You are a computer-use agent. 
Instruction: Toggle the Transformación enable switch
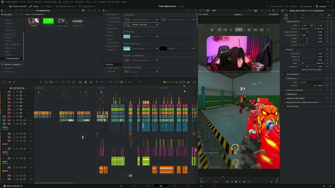[x=284, y=21]
